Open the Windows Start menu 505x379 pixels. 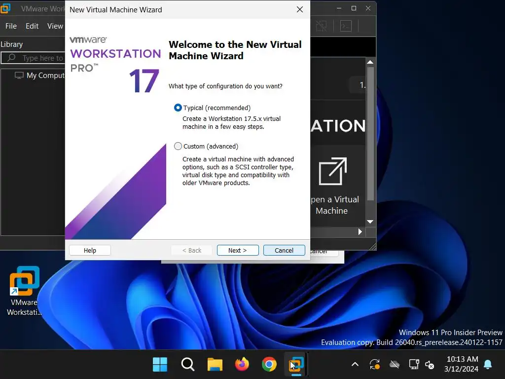point(160,365)
